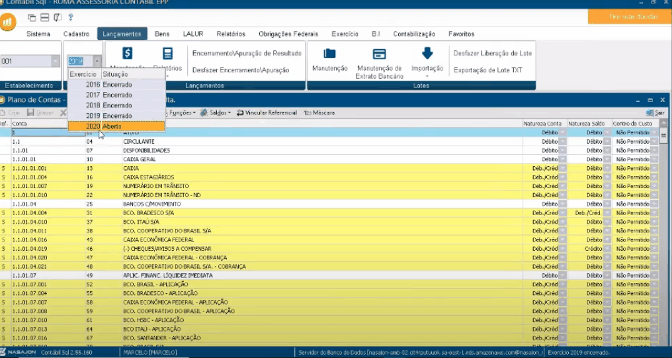This screenshot has width=672, height=358.
Task: Select exercício 2018 Encerrado in the dropdown list
Action: click(x=116, y=105)
